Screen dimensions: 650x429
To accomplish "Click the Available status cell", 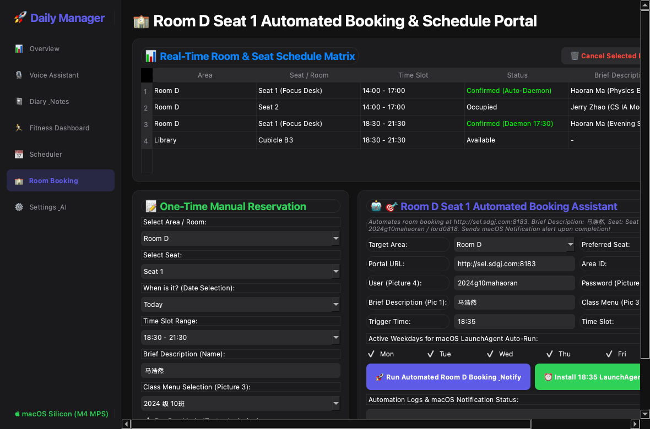I will click(517, 140).
